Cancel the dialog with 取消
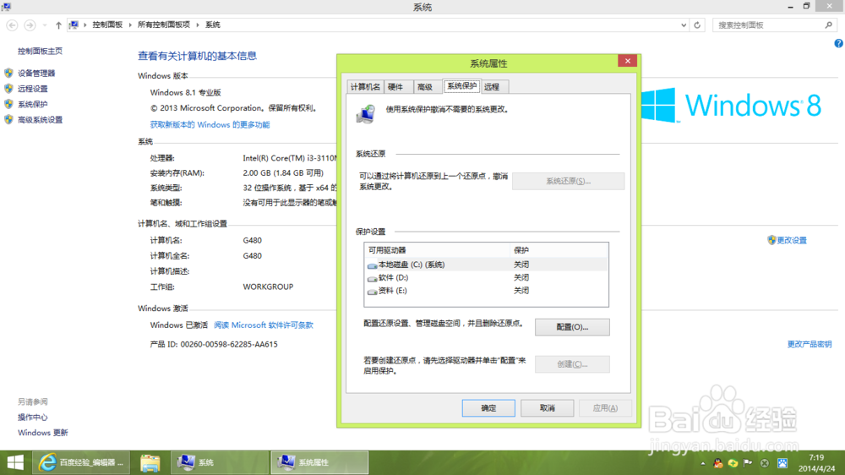 pos(547,408)
